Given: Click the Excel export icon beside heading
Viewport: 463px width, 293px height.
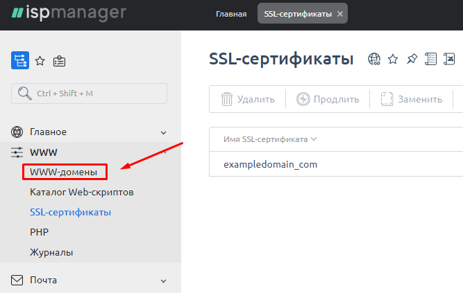Looking at the screenshot, I should click(450, 60).
